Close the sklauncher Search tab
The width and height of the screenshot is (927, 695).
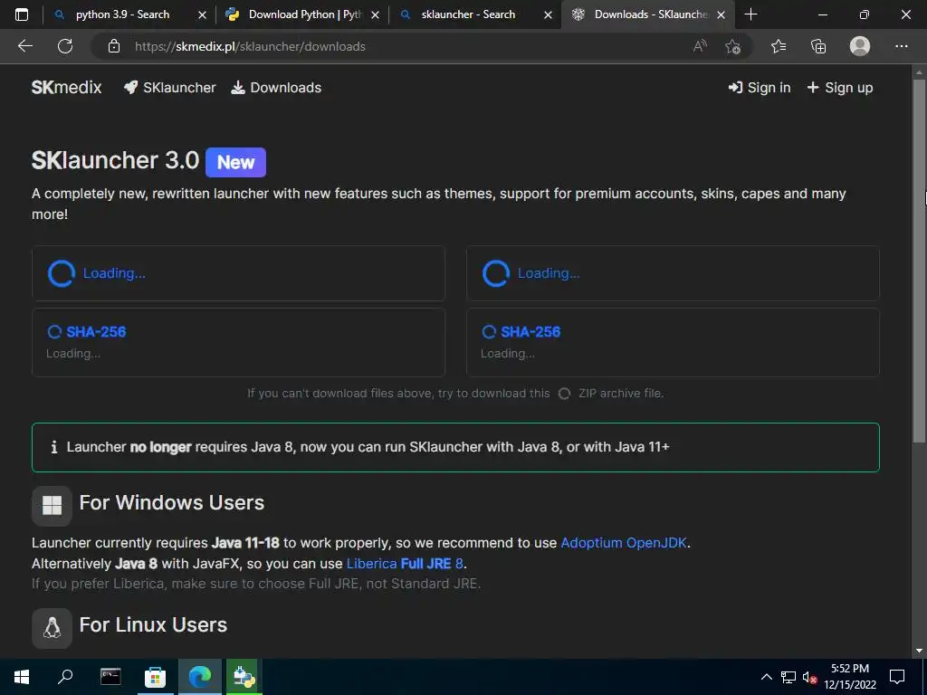548,14
